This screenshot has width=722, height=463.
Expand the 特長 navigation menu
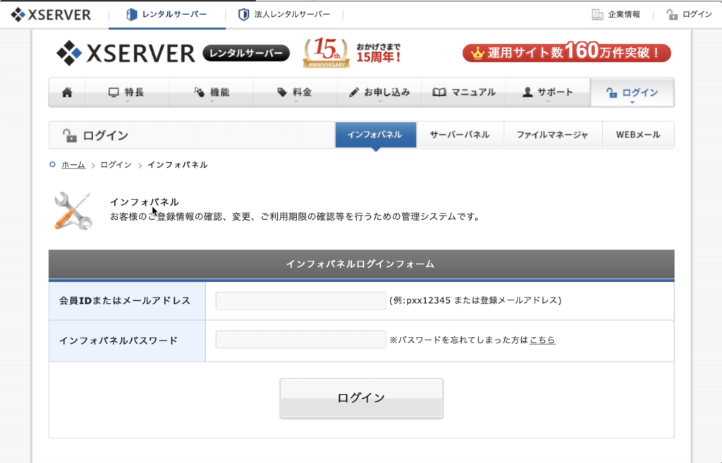[x=127, y=92]
